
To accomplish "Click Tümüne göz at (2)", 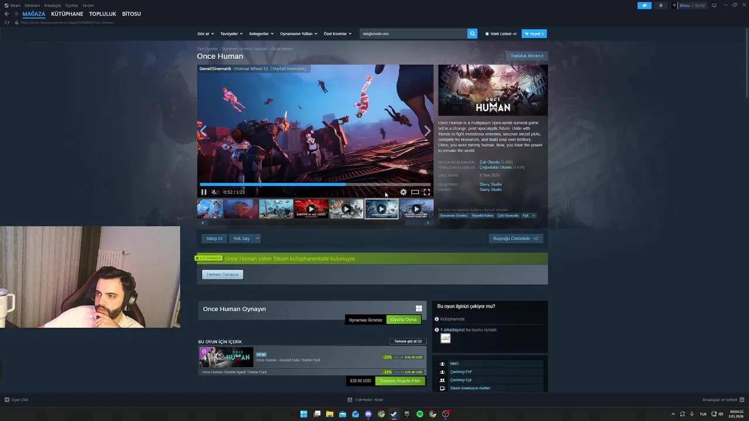I will [x=408, y=341].
